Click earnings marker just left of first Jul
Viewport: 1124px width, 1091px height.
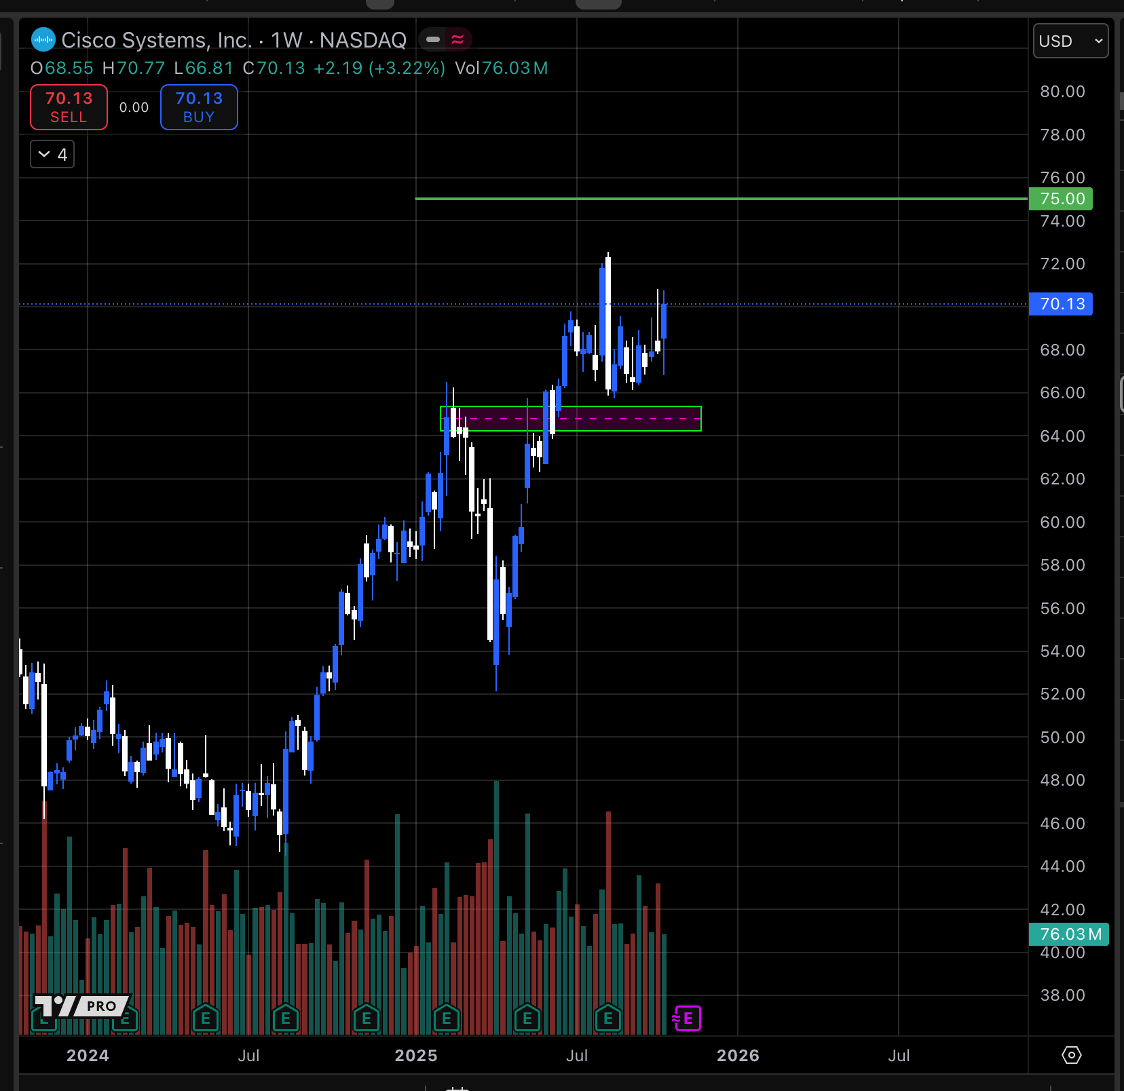click(206, 1018)
